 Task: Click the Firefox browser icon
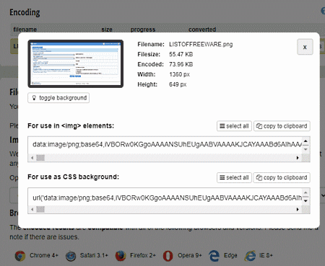(121, 256)
